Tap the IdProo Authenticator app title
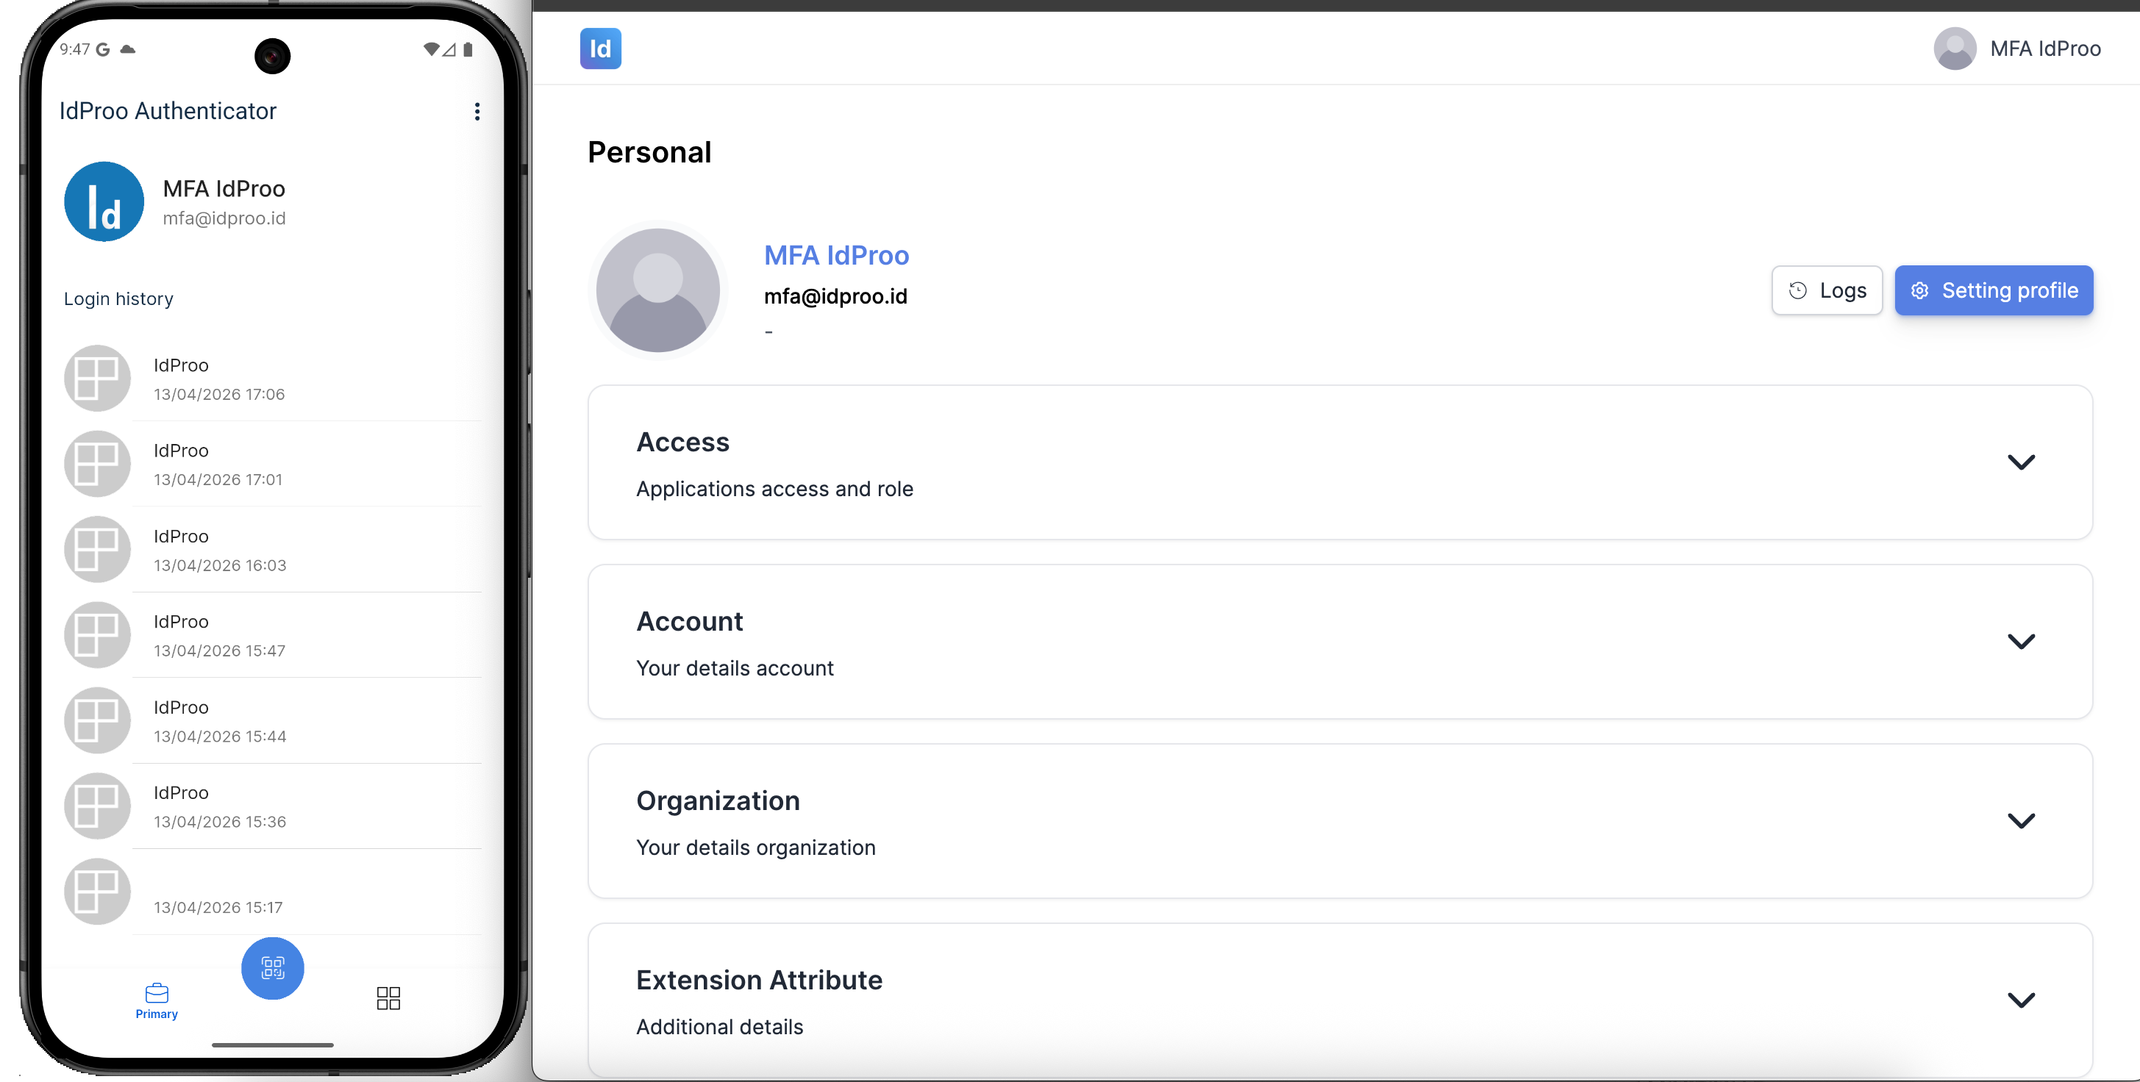Image resolution: width=2140 pixels, height=1082 pixels. click(x=167, y=111)
